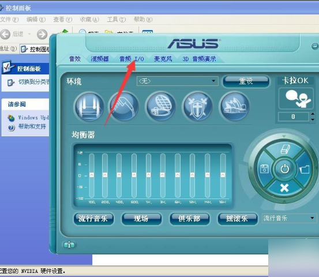Screen dimensions: 319x277
Task: Toggle equalizer power button in dial center
Action: click(284, 169)
